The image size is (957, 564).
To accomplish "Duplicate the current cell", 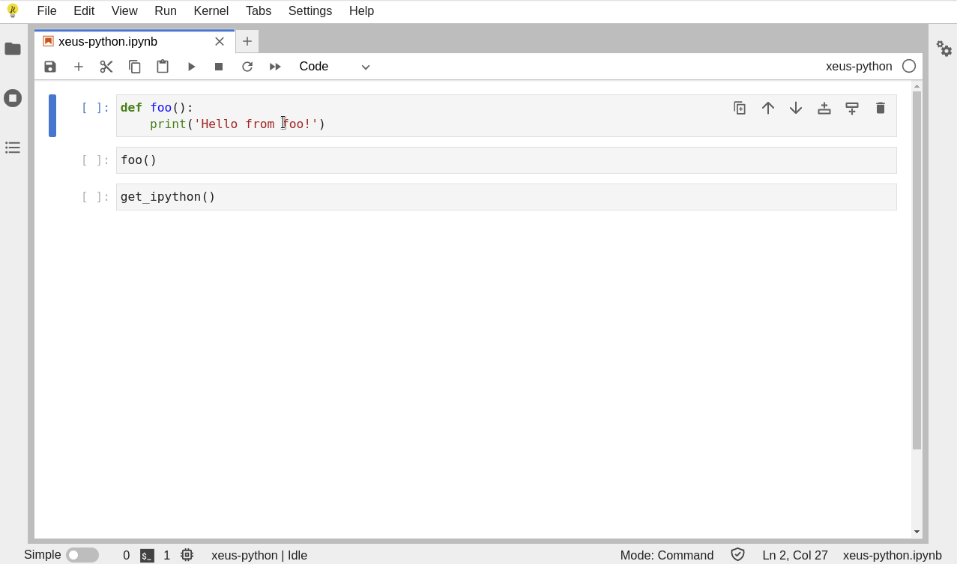I will (x=740, y=108).
